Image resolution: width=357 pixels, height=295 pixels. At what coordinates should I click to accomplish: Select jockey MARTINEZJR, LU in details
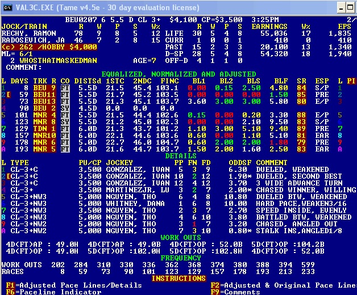coord(138,190)
